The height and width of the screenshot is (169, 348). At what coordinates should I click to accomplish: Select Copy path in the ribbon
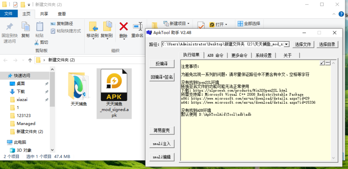pos(62,24)
